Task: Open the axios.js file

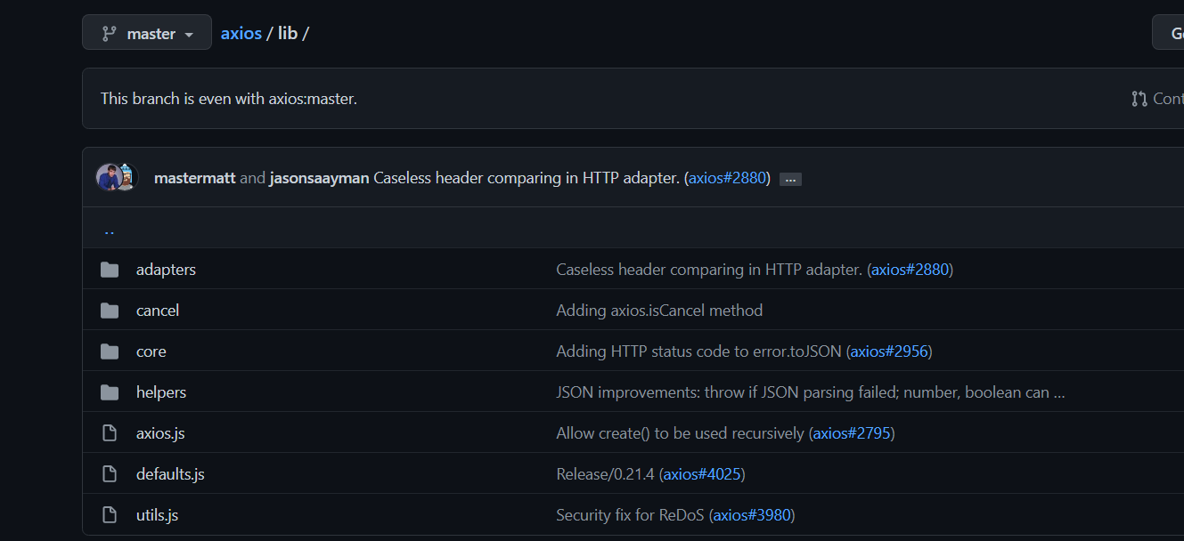Action: coord(160,433)
